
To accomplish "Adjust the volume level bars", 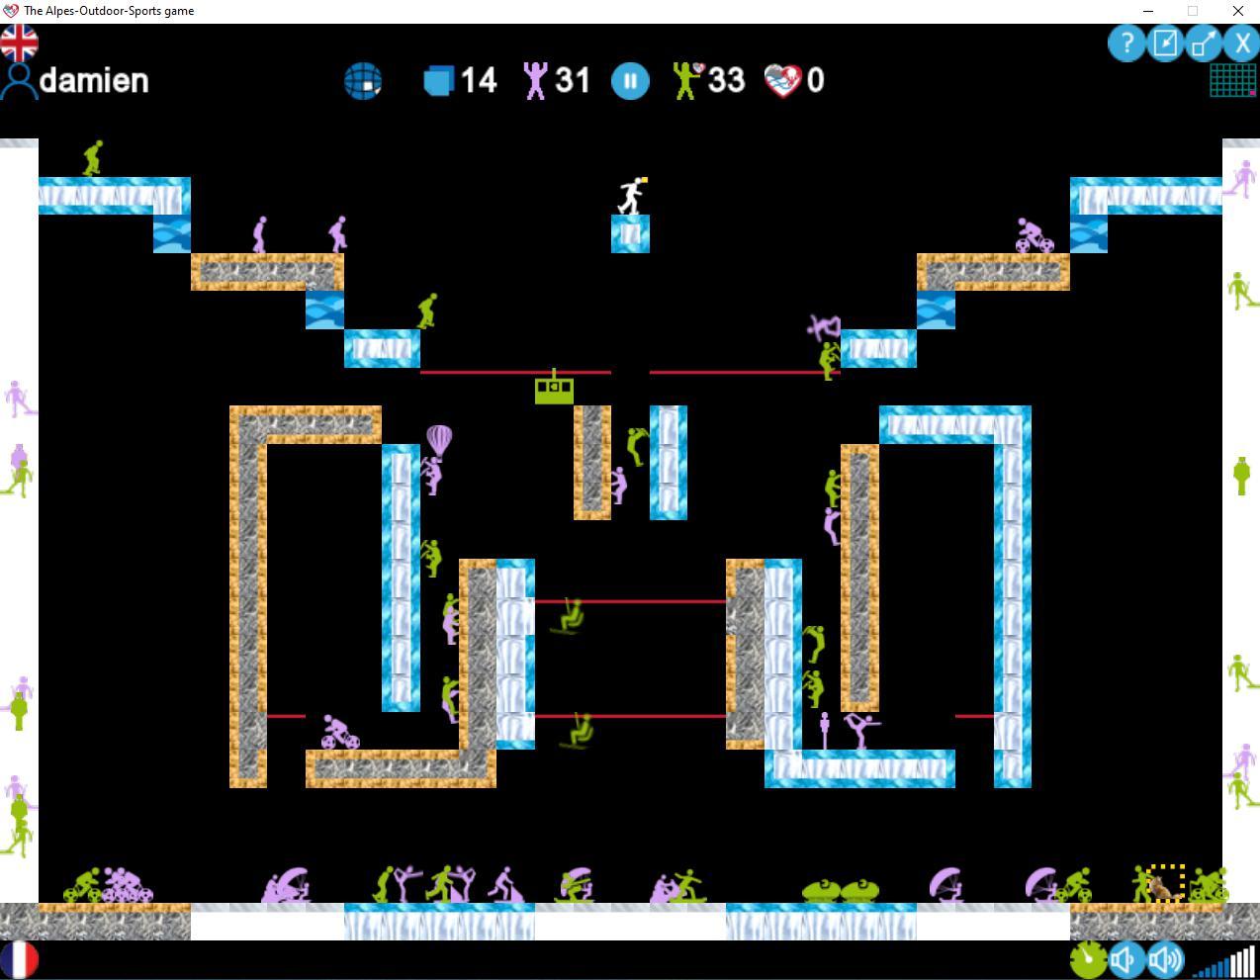I will click(1224, 960).
